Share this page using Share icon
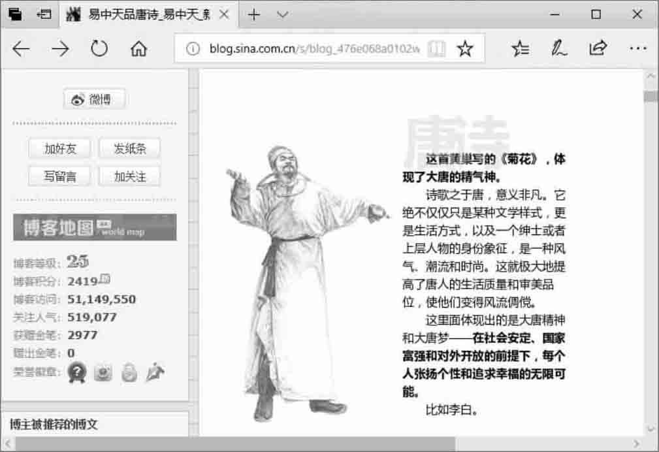 (598, 49)
